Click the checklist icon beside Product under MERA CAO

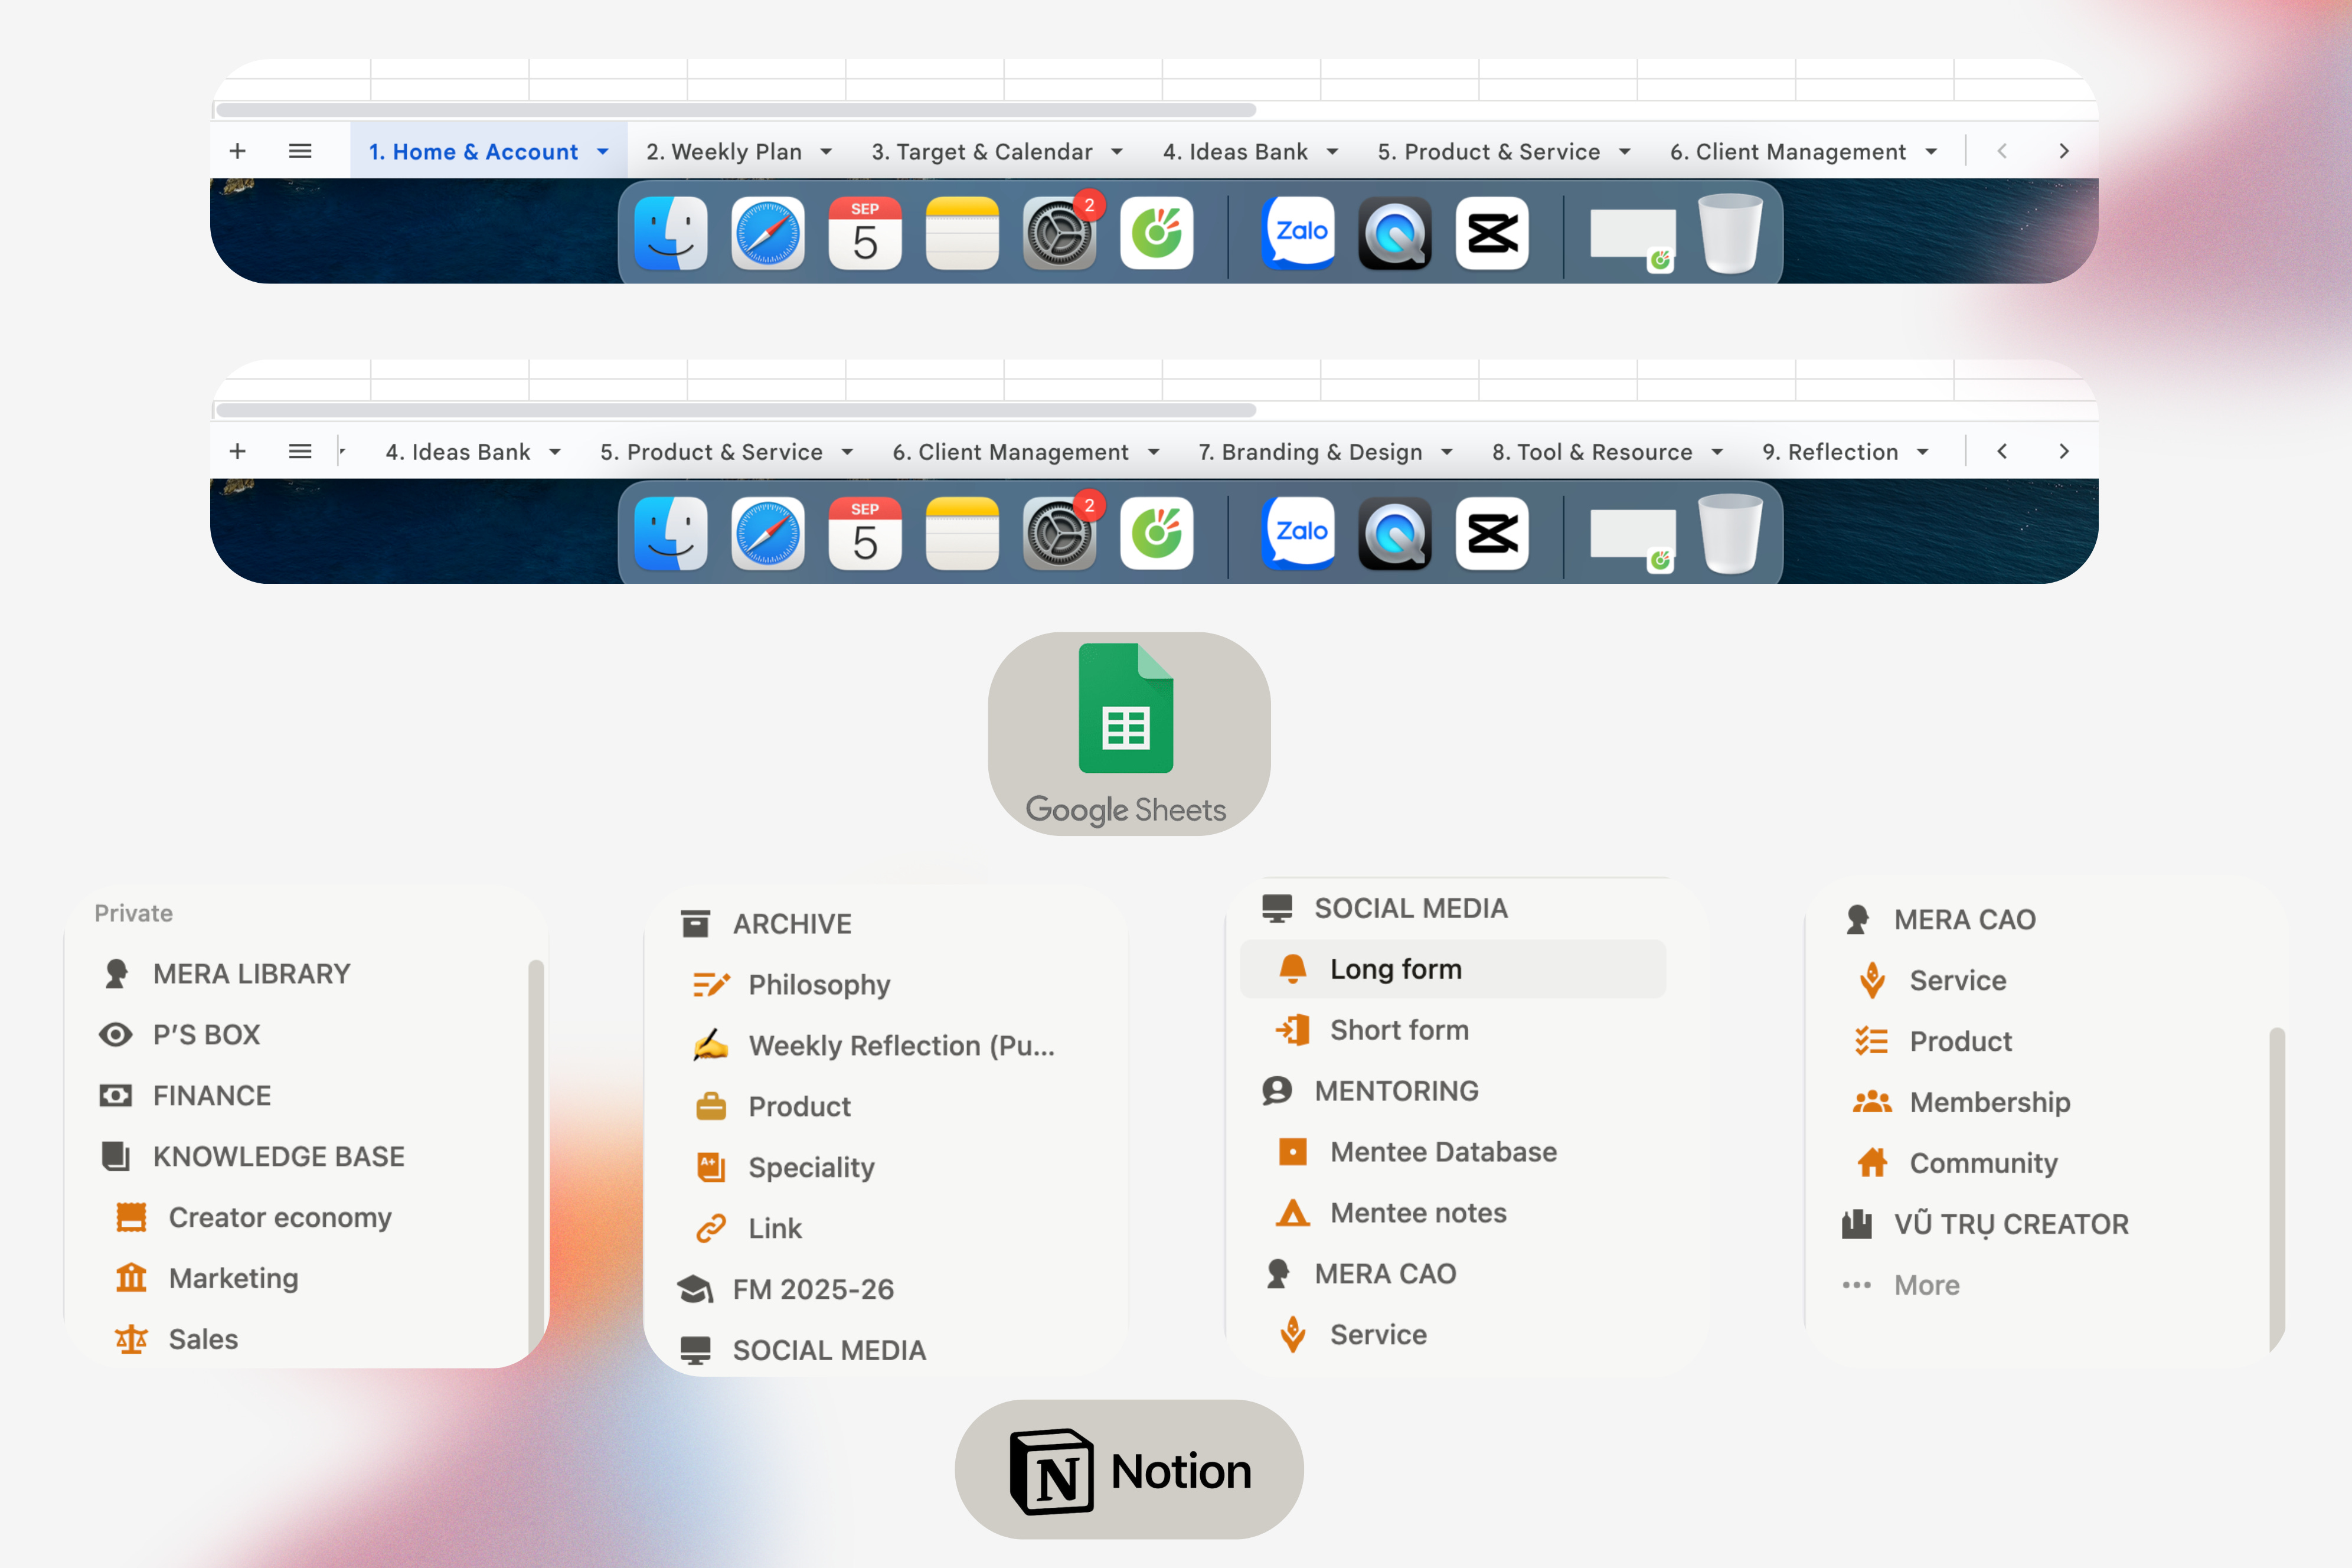[x=1872, y=1041]
